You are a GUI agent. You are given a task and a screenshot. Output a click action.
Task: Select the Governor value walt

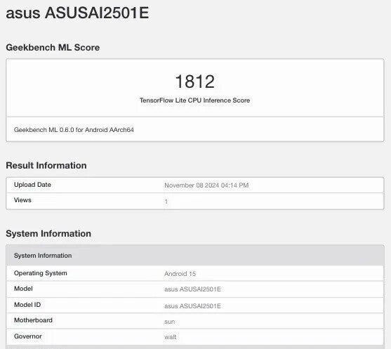point(171,337)
